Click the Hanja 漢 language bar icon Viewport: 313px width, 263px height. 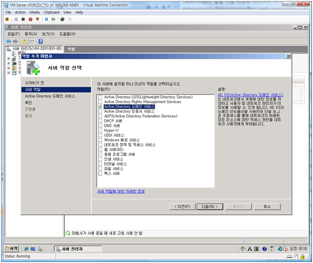point(256,249)
